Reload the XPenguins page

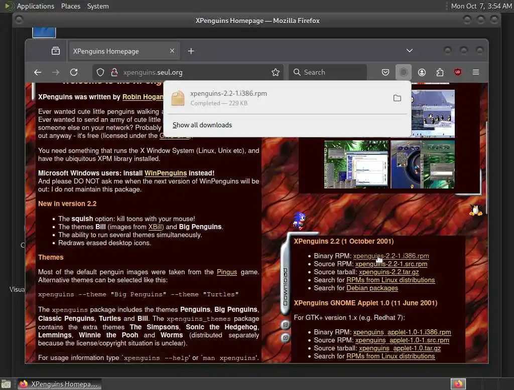pyautogui.click(x=74, y=72)
